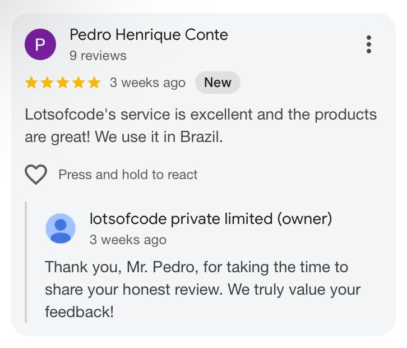Viewport: 407px width, 348px height.
Task: Click the "9 reviews" count
Action: (98, 56)
